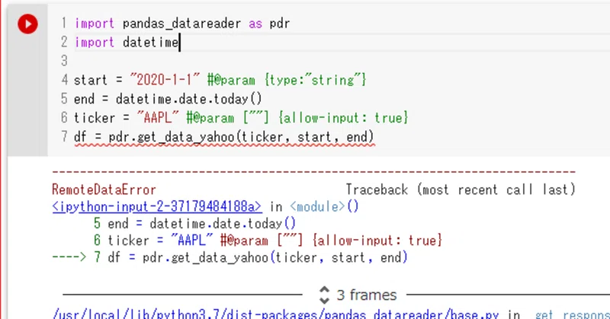This screenshot has height=319, width=610.
Task: Click traceback line 6 with ticker AAPL
Action: (x=268, y=241)
